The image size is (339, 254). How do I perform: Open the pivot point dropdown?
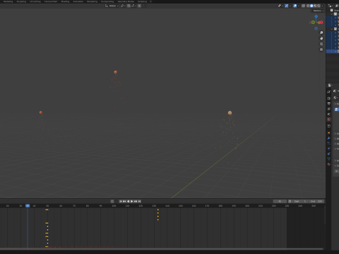pos(123,6)
